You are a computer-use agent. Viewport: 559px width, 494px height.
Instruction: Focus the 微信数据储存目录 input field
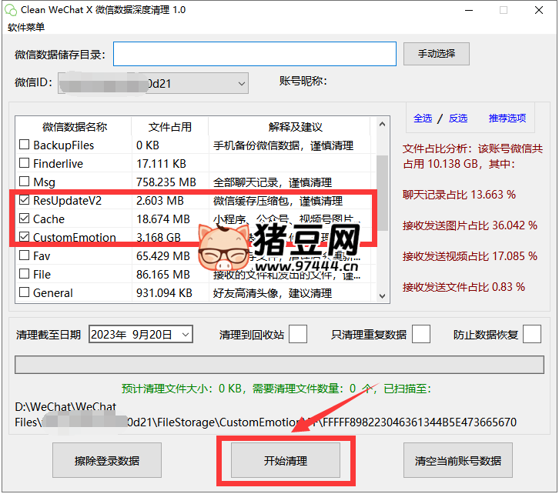[255, 54]
